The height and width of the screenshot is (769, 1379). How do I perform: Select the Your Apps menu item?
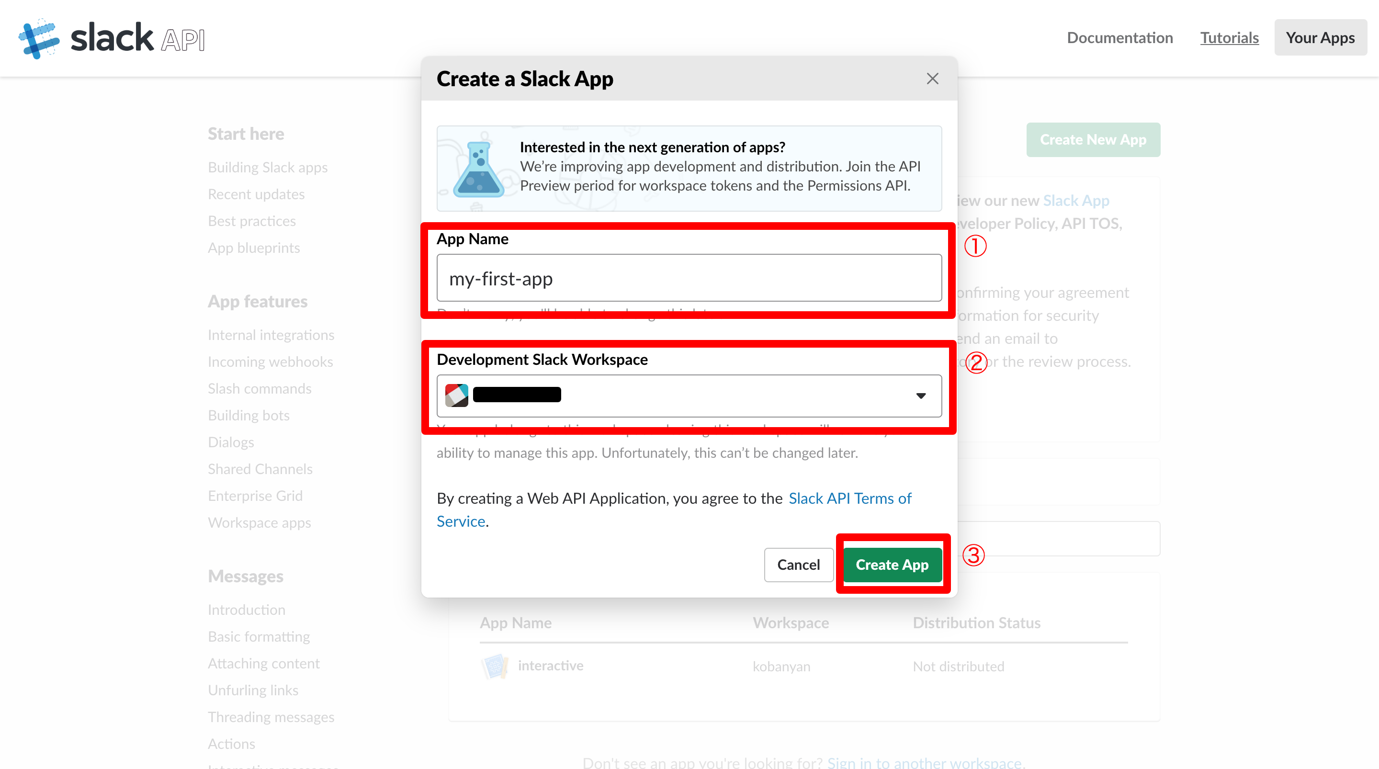[x=1320, y=37]
